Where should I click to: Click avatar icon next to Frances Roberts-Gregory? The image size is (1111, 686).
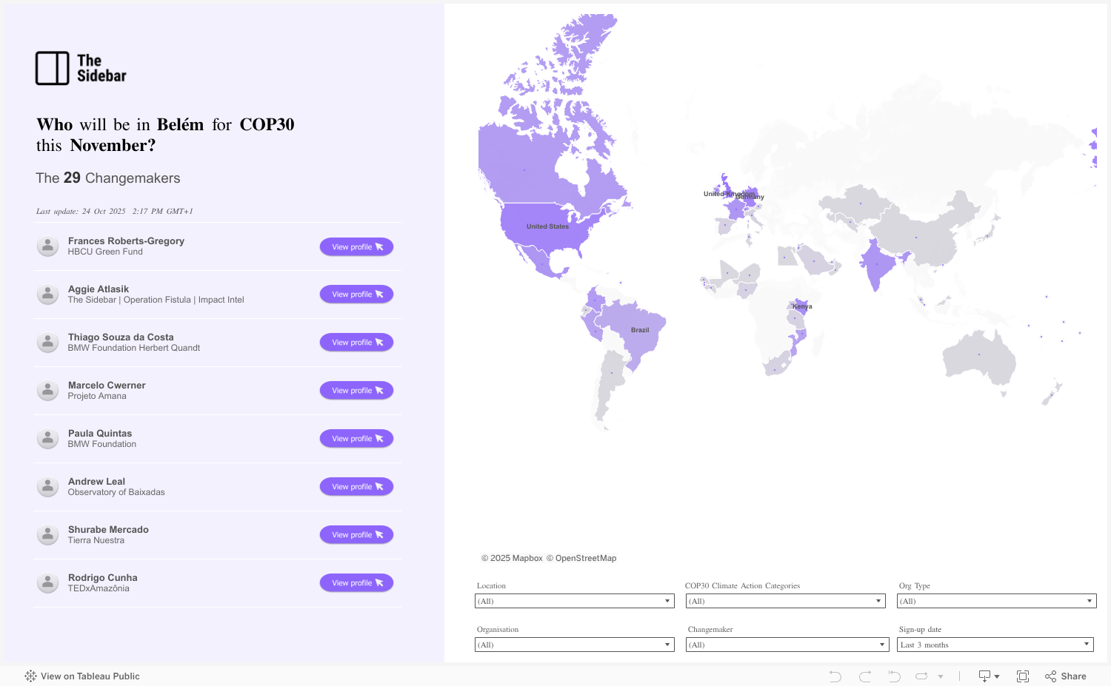(47, 246)
